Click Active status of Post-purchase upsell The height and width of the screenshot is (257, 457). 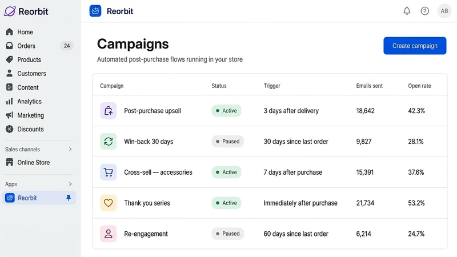[226, 111]
